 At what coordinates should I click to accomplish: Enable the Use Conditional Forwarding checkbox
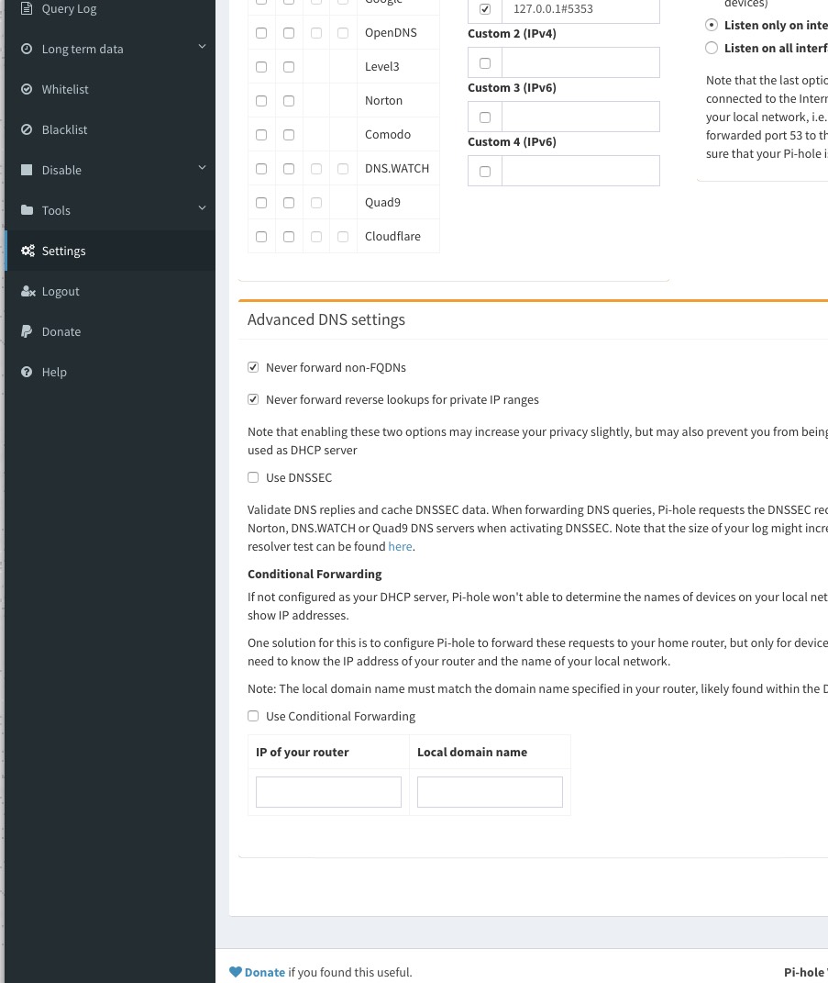click(253, 715)
